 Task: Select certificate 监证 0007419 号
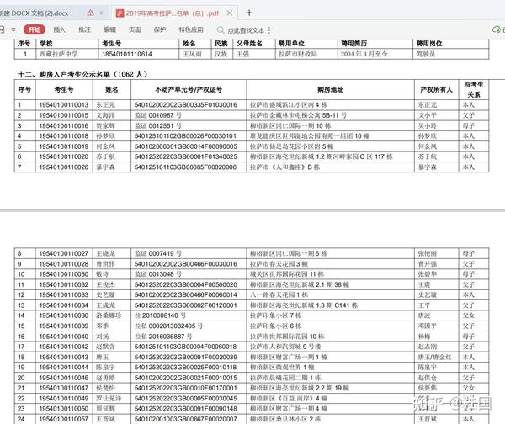158,254
